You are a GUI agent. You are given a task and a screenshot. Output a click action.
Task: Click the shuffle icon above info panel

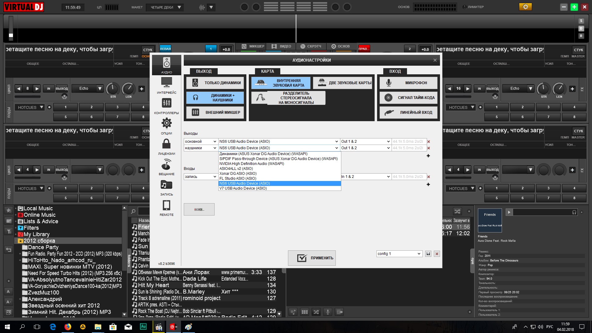[x=457, y=212]
